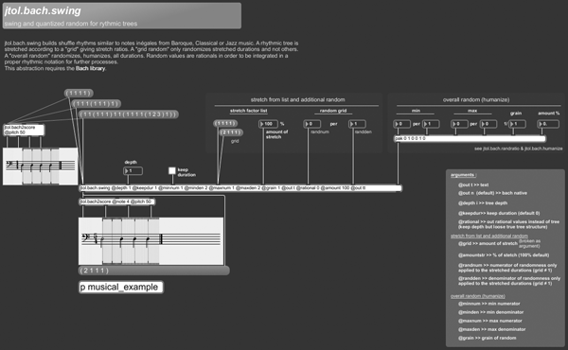568x350 pixels.
Task: Click the lower bach score output display
Action: point(151,240)
